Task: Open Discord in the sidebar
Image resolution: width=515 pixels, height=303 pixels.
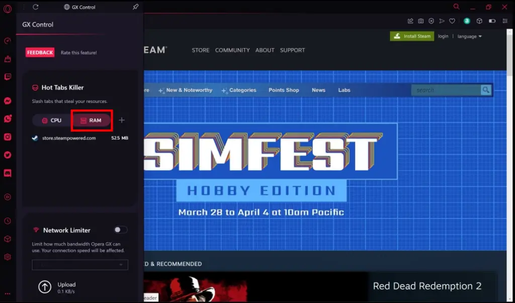Action: [x=8, y=173]
